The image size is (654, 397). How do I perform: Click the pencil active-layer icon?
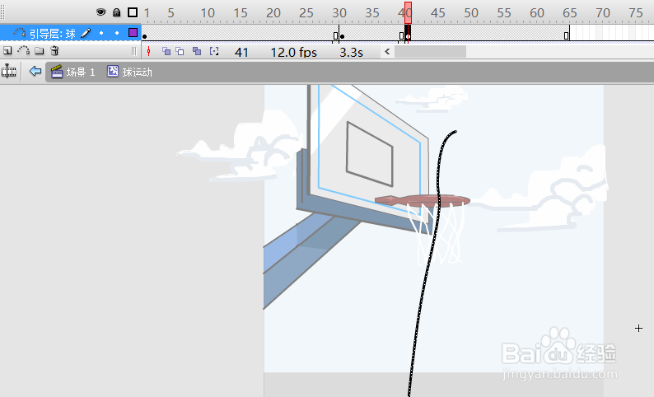tap(86, 33)
